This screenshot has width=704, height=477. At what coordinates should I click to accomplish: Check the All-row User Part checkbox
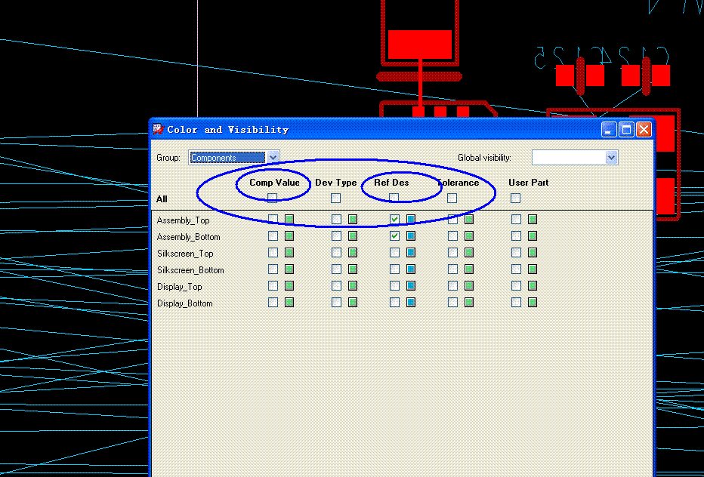[516, 198]
